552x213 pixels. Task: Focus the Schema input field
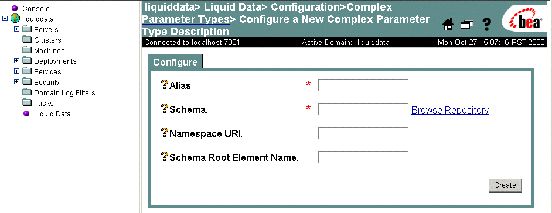(x=363, y=109)
